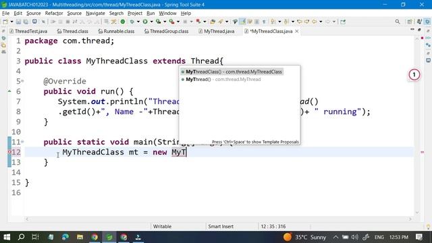Expand the Run configurations dropdown arrow
This screenshot has height=243, width=432.
[151, 22]
